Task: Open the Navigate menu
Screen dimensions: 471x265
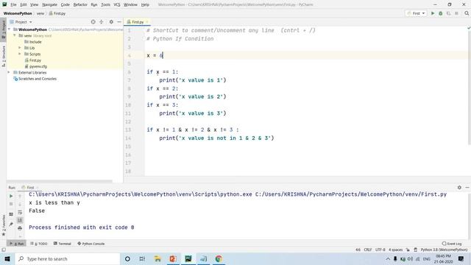Action: (49, 4)
